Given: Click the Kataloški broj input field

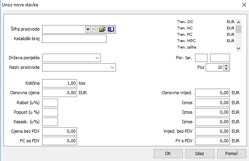Looking at the screenshot, I should coord(74,39).
